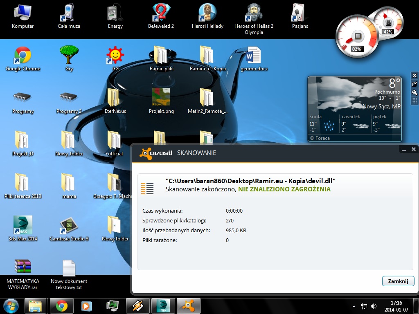Select the BeJeweled 2 desktop icon
The height and width of the screenshot is (314, 419).
[161, 16]
